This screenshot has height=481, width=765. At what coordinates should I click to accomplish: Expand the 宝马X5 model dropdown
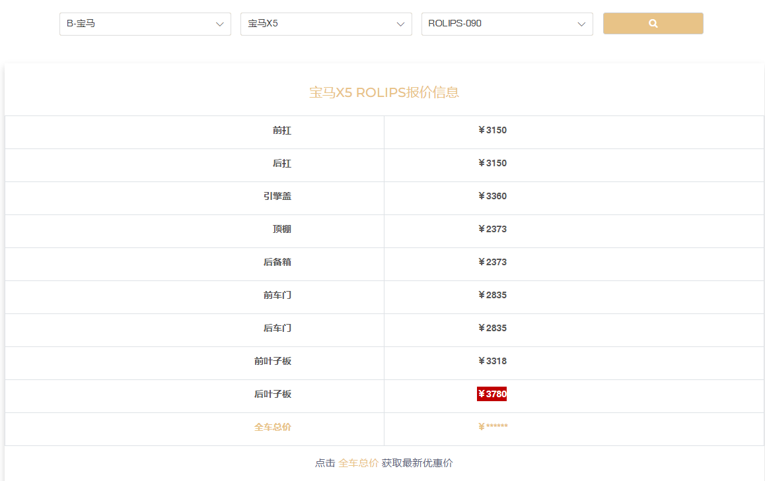326,24
